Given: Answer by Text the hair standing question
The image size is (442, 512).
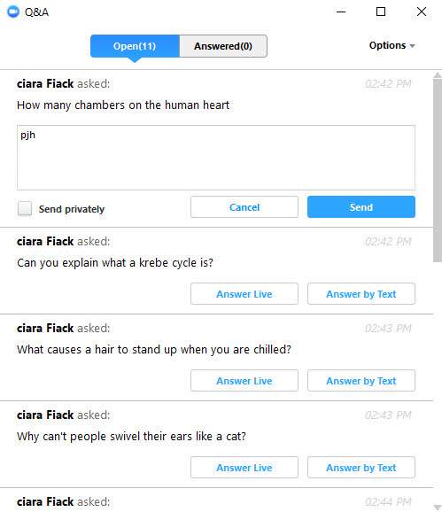Looking at the screenshot, I should (361, 381).
